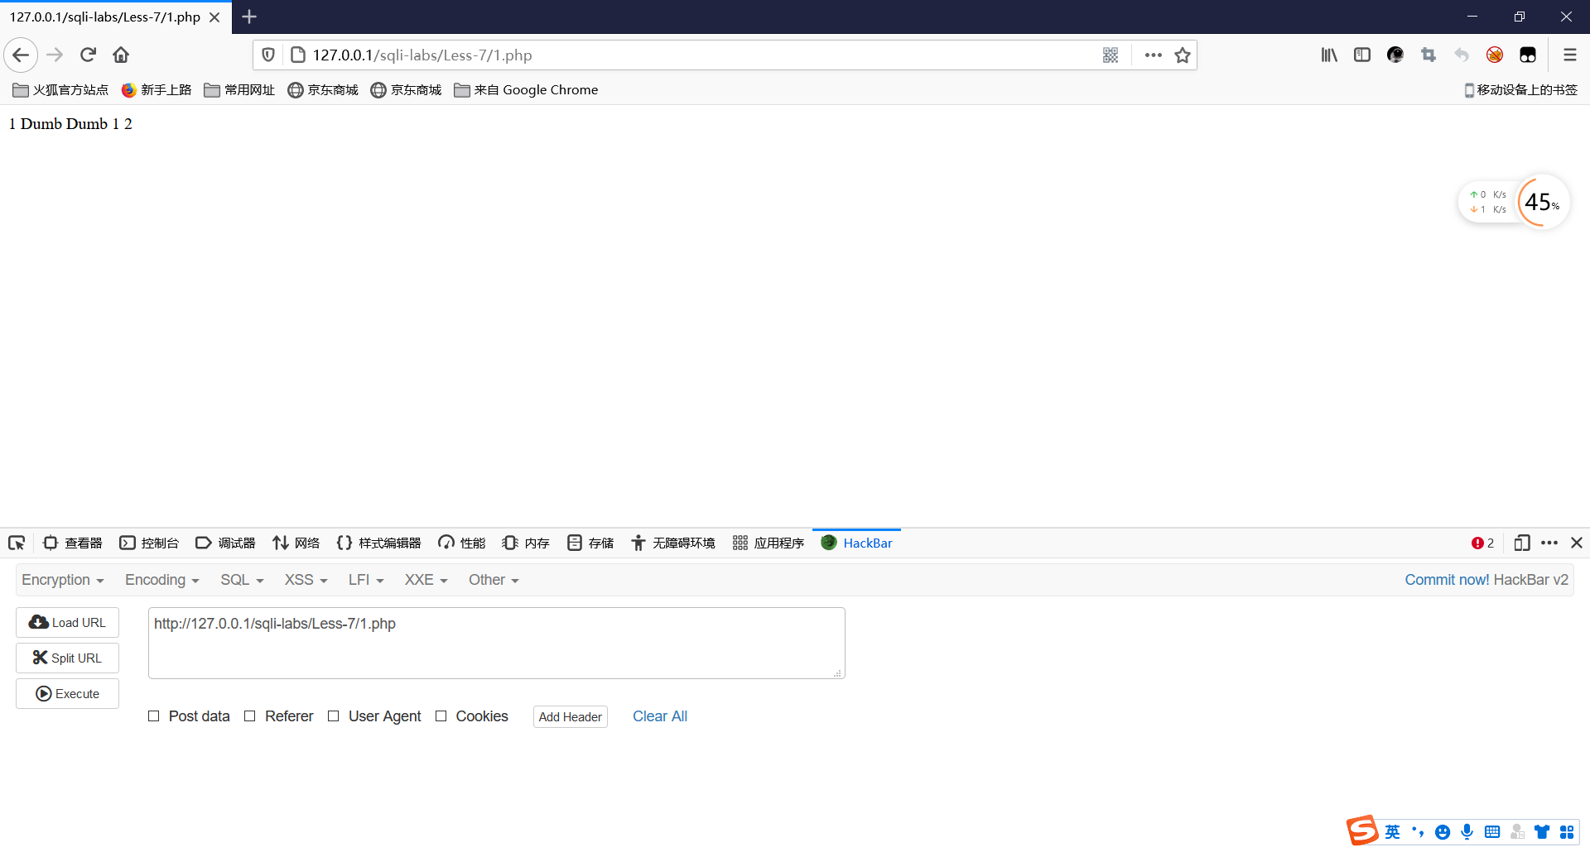Switch to the 性能 Performance tab
Viewport: 1590px width, 852px height.
(462, 543)
